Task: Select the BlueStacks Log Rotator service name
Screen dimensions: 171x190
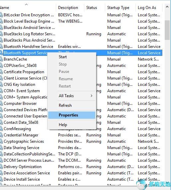Action: click(30, 34)
